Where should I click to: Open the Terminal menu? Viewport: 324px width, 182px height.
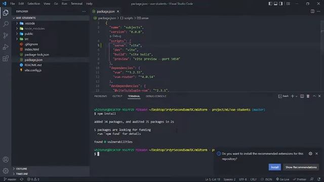76,4
